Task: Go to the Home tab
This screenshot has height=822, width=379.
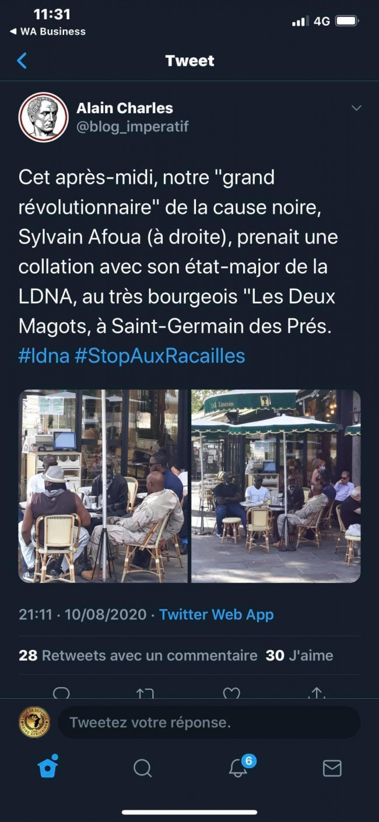Action: (x=48, y=767)
